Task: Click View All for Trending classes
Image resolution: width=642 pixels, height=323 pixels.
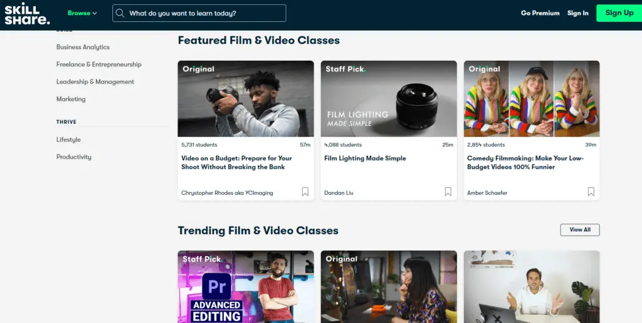Action: tap(580, 230)
